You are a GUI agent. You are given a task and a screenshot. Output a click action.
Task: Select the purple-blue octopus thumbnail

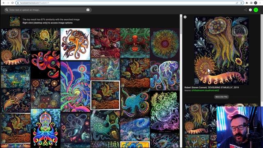(x=165, y=76)
